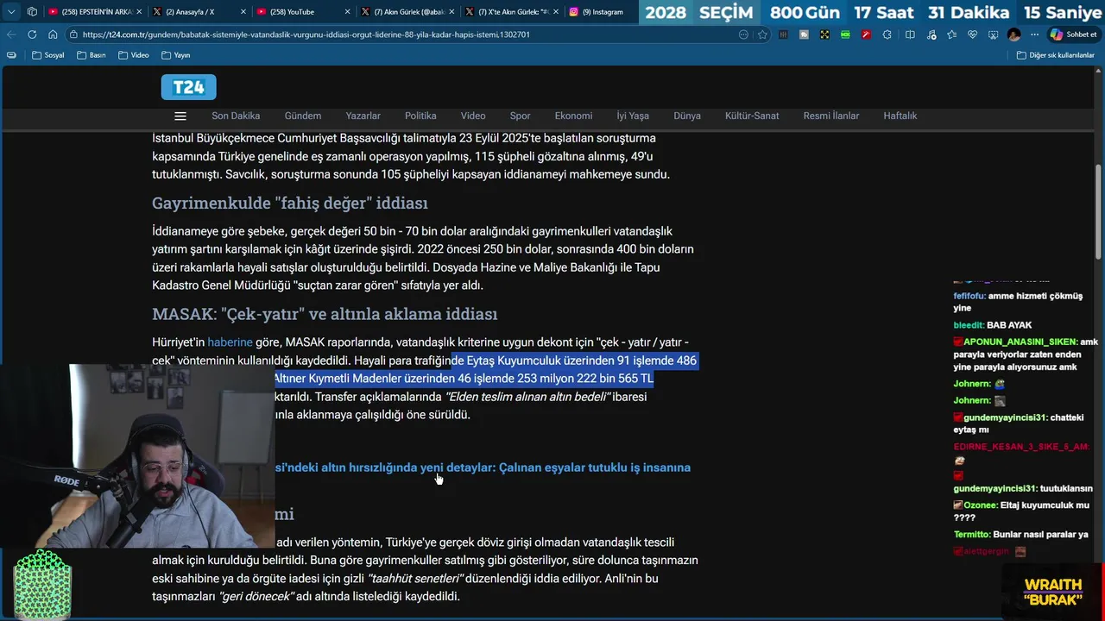
Task: Open the screenshot capture icon
Action: (x=993, y=34)
